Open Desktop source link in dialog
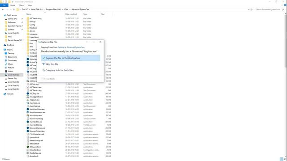This screenshot has height=161, width=287. point(61,47)
